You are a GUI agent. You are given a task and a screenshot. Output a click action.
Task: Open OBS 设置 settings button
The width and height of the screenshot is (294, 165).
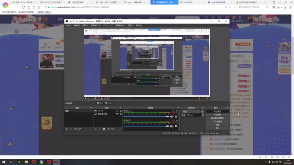(x=217, y=125)
